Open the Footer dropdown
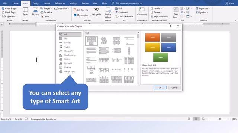Screen dimensions: 238x133 [x=156, y=12]
